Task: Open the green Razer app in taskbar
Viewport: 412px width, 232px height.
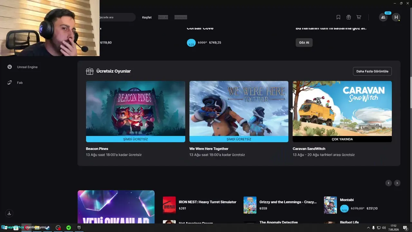Action: tap(69, 227)
